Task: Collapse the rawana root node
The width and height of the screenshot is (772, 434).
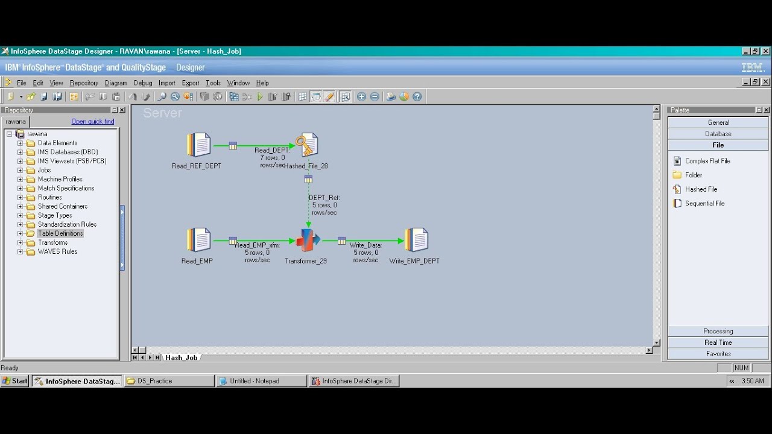Action: coord(9,134)
